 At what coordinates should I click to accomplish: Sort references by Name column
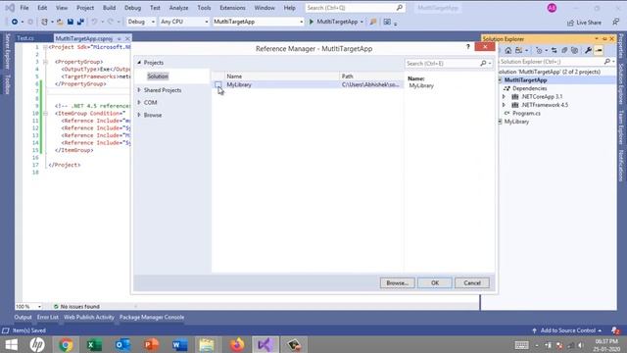pyautogui.click(x=282, y=76)
